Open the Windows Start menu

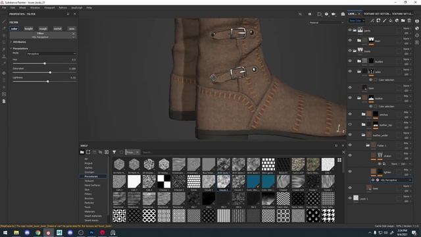pos(5,232)
